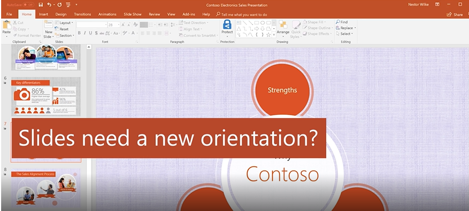Open Ribbon Display Options in title bar
The height and width of the screenshot is (211, 469).
pyautogui.click(x=437, y=4)
